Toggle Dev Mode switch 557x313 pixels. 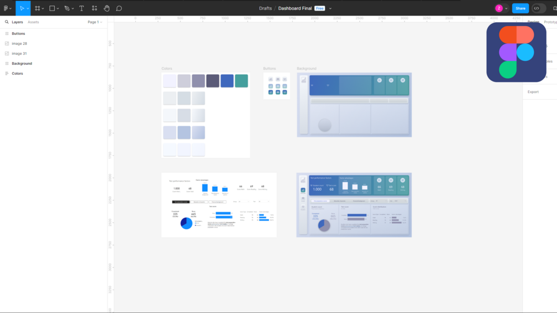(x=538, y=8)
